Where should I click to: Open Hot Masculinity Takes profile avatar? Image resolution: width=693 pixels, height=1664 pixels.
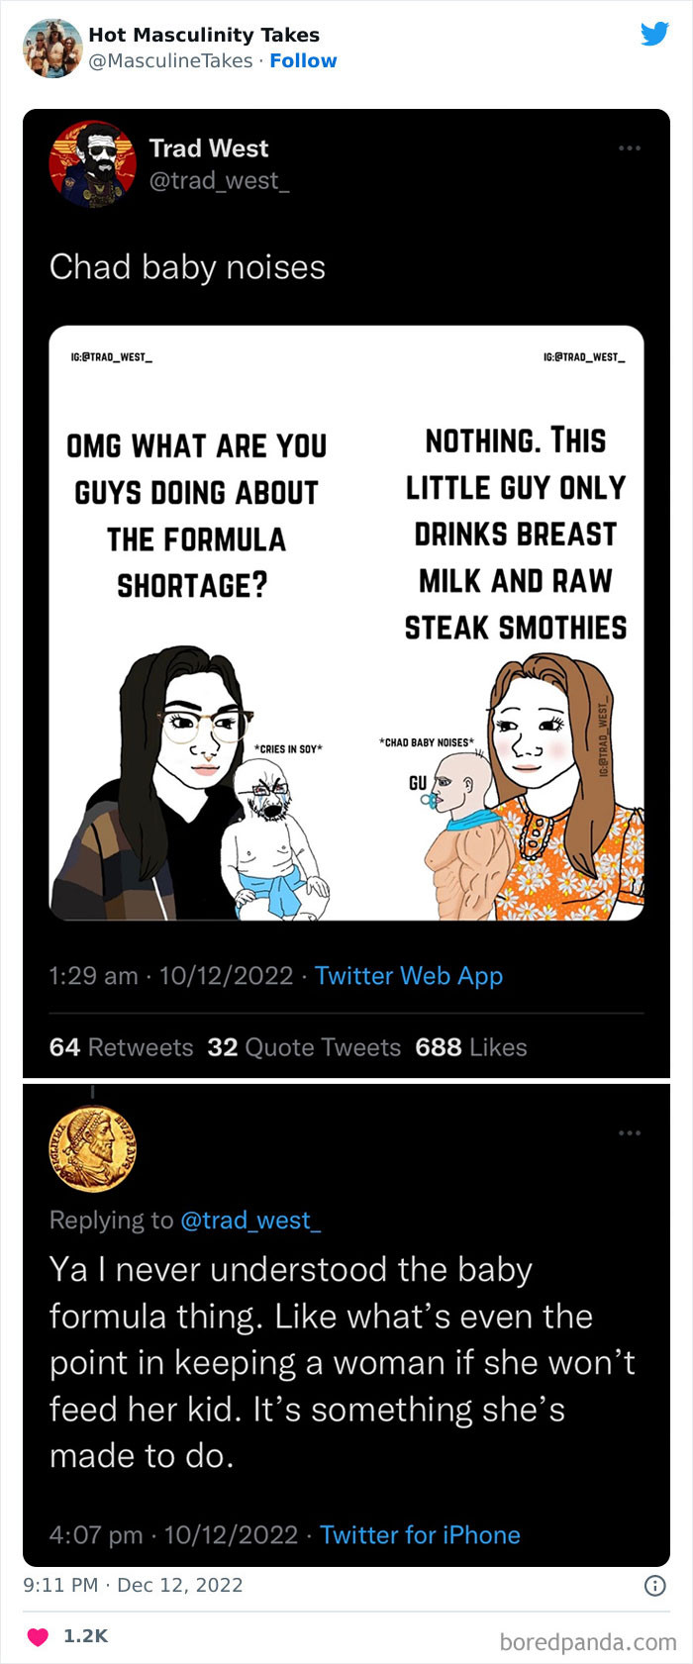point(51,47)
